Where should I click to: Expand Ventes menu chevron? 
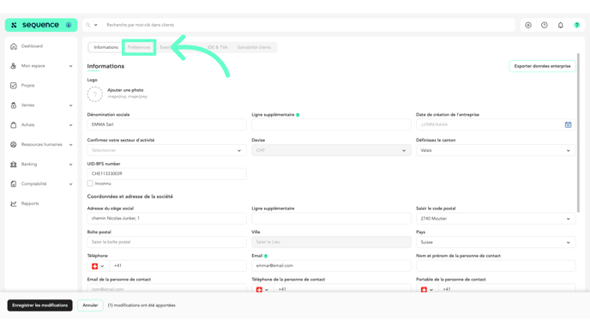coord(70,106)
